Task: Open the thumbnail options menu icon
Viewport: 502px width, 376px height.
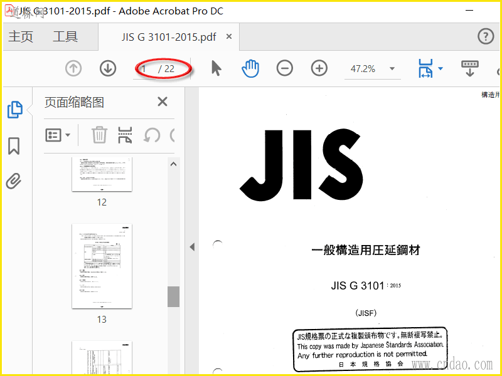Action: click(58, 135)
